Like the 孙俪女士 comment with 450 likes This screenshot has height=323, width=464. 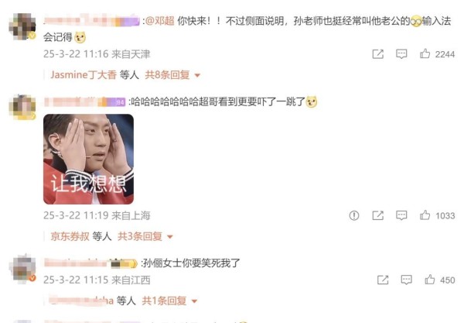(x=430, y=280)
